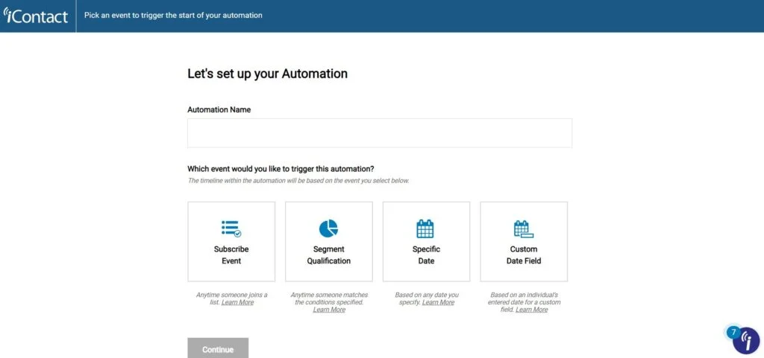
Task: Select the Segment Qualification card title
Action: [329, 255]
